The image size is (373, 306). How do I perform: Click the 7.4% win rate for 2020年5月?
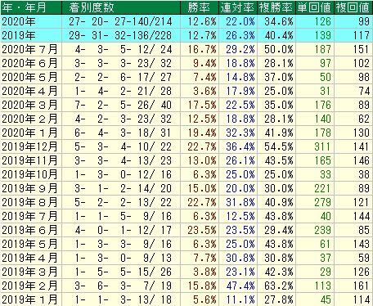click(204, 77)
